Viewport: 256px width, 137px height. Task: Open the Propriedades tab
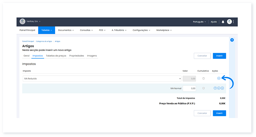[76, 56]
